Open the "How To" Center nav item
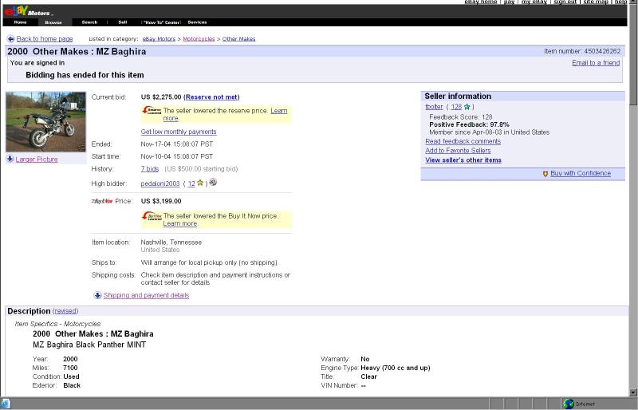 coord(162,22)
